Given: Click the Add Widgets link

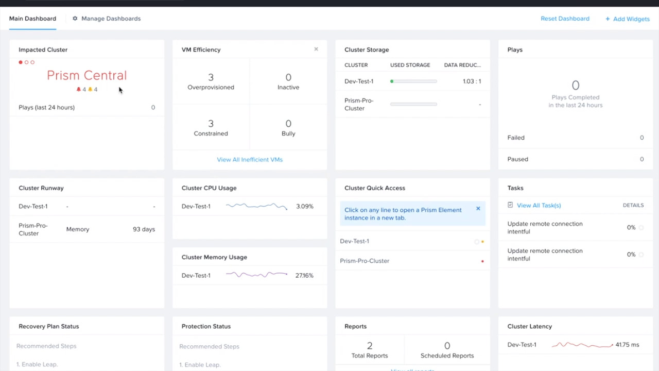Looking at the screenshot, I should 631,19.
